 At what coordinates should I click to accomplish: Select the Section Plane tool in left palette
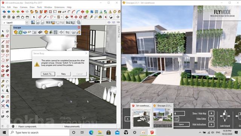click(8, 117)
